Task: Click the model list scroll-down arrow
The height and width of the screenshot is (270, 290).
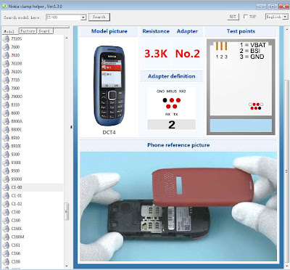Action: (67, 266)
